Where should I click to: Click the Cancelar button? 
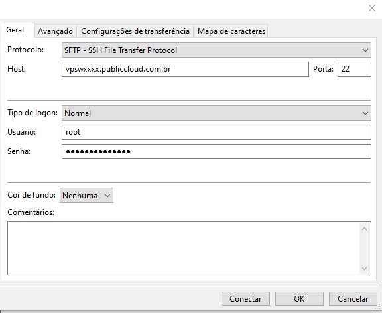tap(353, 298)
